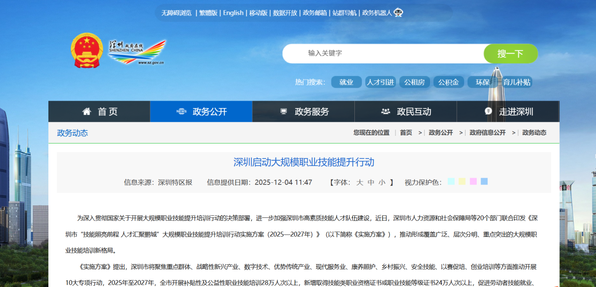The image size is (596, 287).
Task: Open the 站群导航 site navigation
Action: 344,13
